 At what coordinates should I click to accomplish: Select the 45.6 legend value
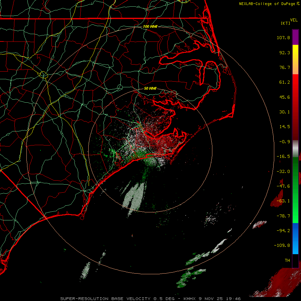point(285,97)
